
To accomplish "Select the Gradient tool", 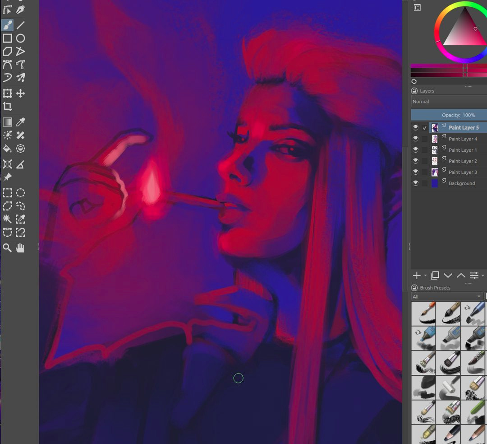I will point(8,122).
